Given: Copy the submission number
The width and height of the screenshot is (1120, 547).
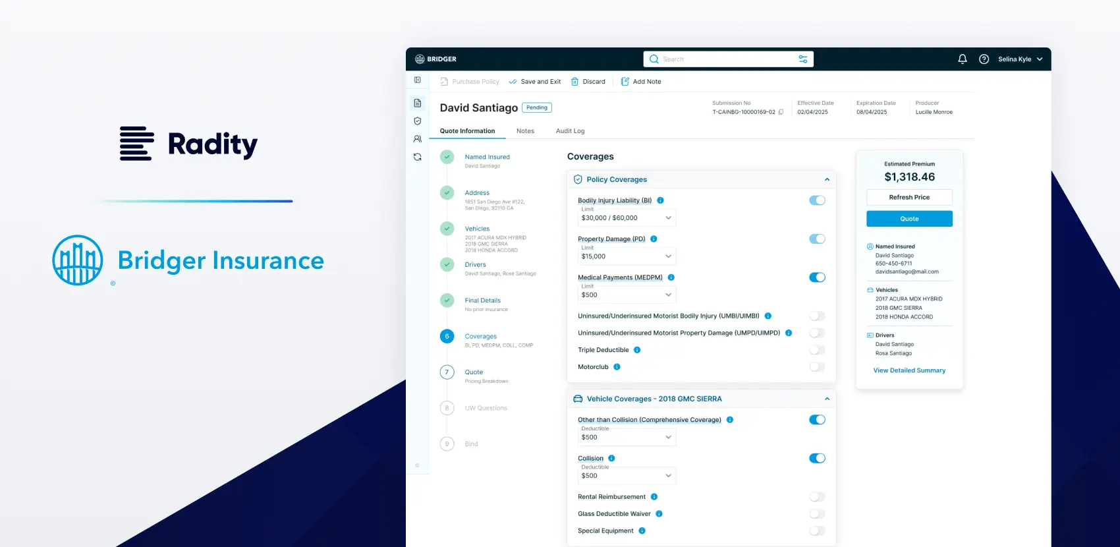Looking at the screenshot, I should 781,112.
